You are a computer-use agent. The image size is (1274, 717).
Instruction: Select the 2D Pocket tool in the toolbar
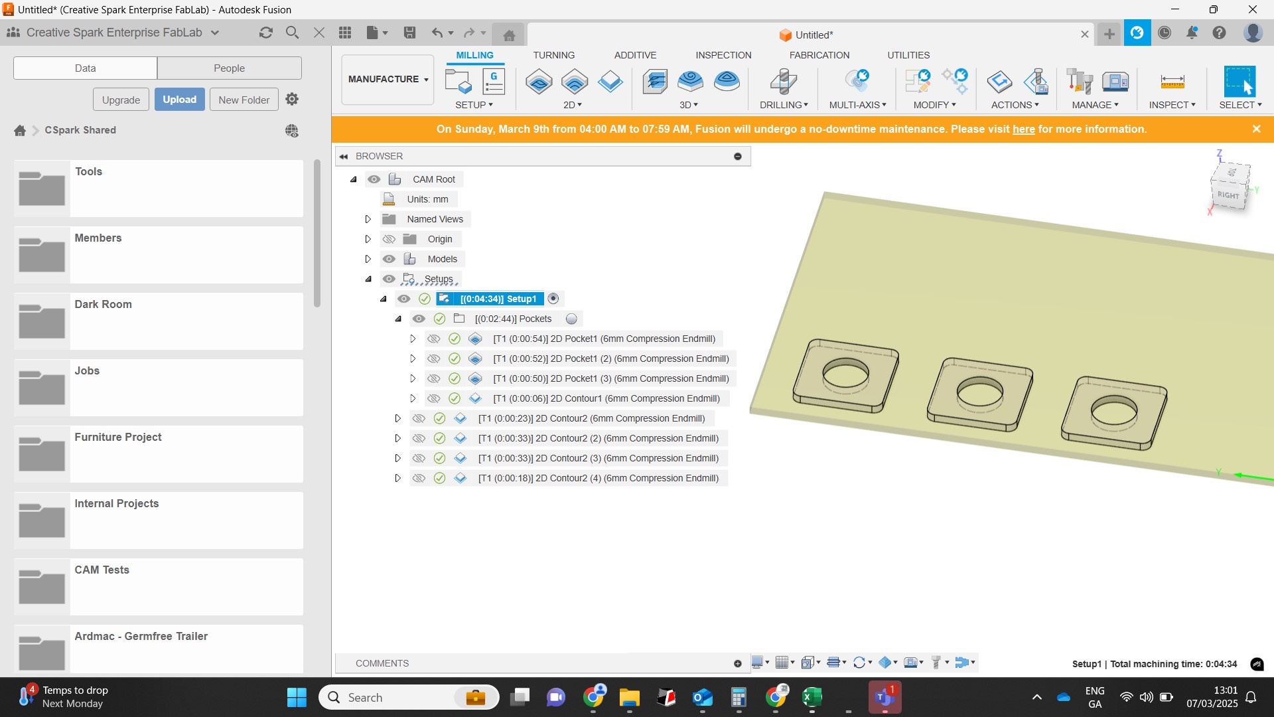coord(575,82)
